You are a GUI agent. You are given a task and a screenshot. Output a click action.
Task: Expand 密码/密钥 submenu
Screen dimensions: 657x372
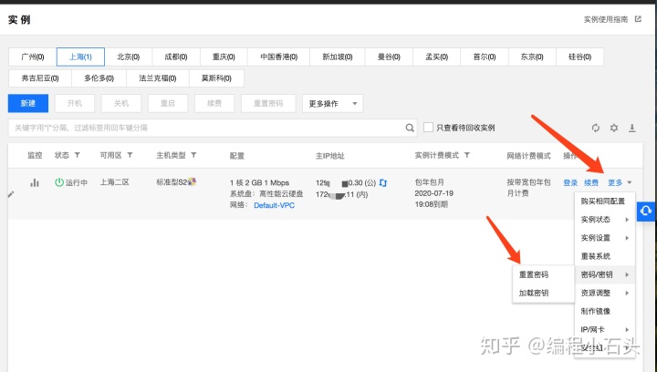(605, 274)
